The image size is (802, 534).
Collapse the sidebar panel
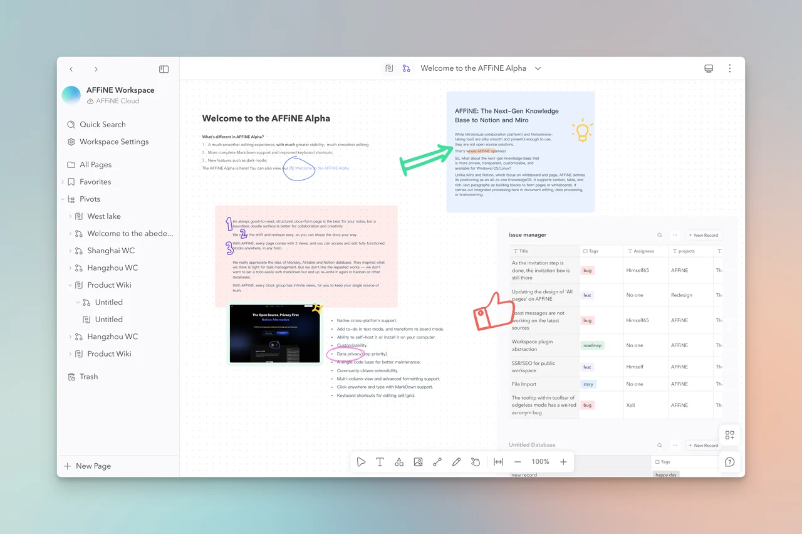click(x=164, y=69)
